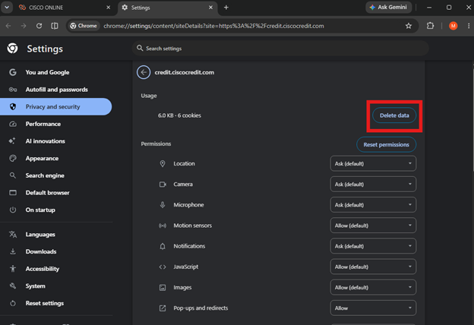The height and width of the screenshot is (325, 474).
Task: Switch to the CISCO ONLINE tab
Action: point(64,8)
